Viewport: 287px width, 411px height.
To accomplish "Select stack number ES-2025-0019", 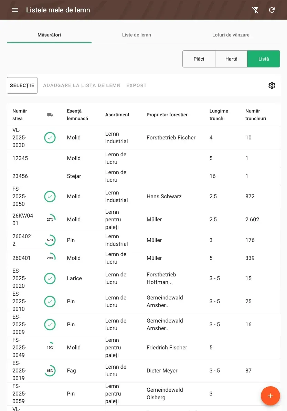I will [x=19, y=371].
